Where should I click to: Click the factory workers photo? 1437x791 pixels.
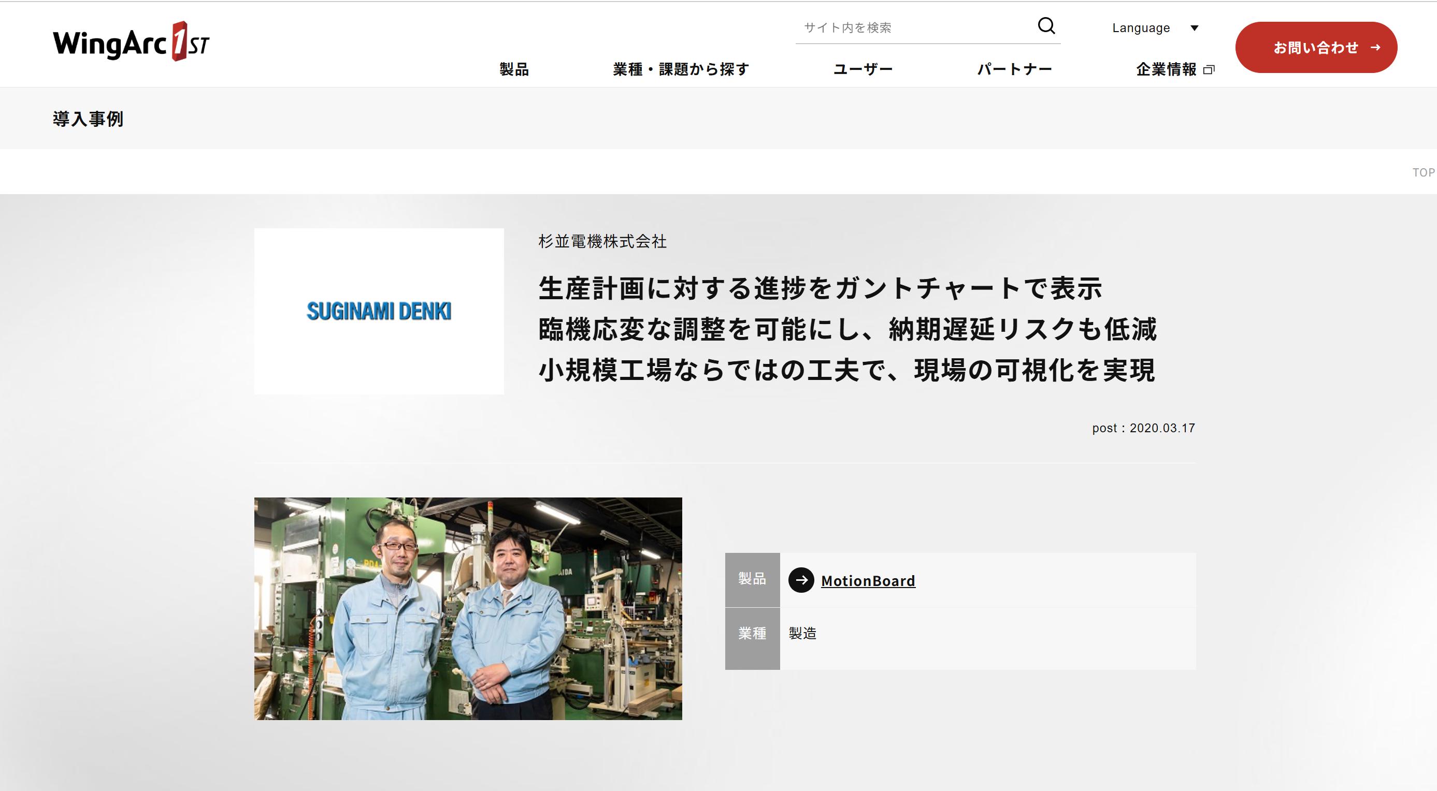tap(468, 608)
